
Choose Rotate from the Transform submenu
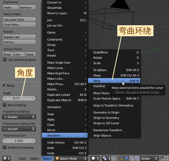coord(114,58)
